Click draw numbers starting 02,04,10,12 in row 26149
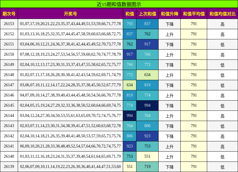Image resolution: width=238 pixels, height=172 pixels. (70, 64)
